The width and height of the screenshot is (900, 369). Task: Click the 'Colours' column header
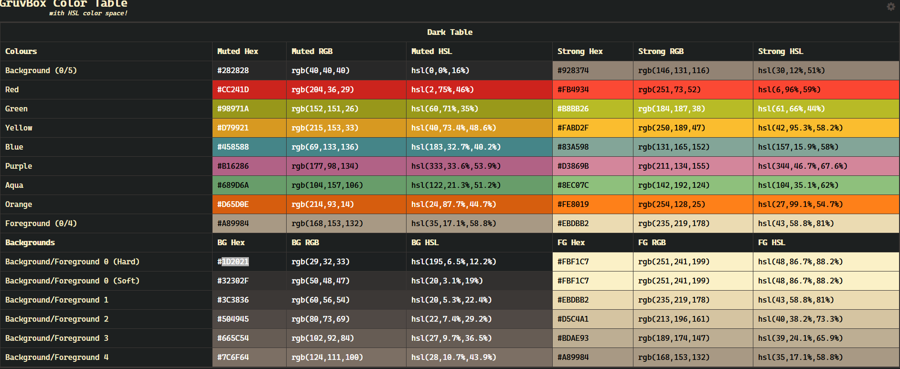(x=106, y=51)
